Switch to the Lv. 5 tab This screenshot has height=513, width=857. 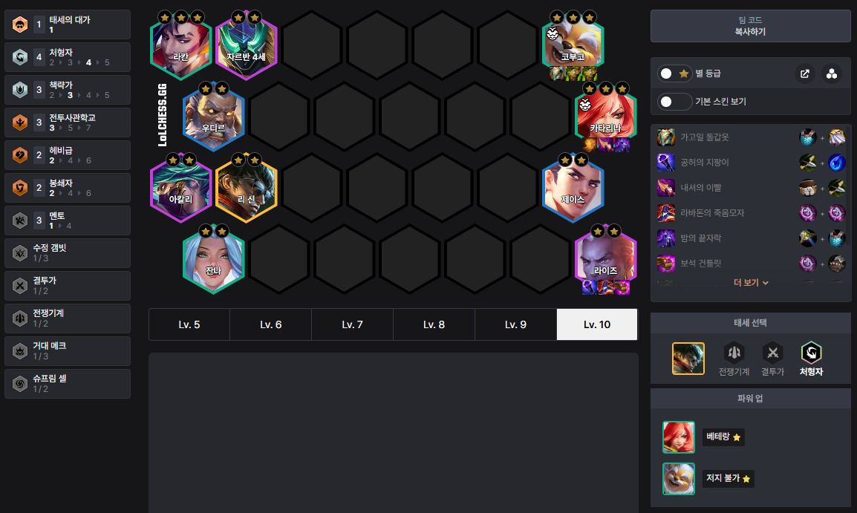[189, 324]
